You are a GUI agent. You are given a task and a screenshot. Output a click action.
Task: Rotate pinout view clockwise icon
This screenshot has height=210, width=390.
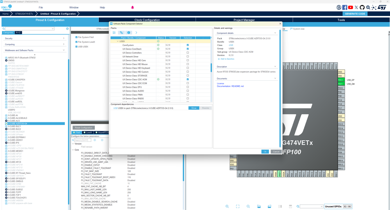259,206
